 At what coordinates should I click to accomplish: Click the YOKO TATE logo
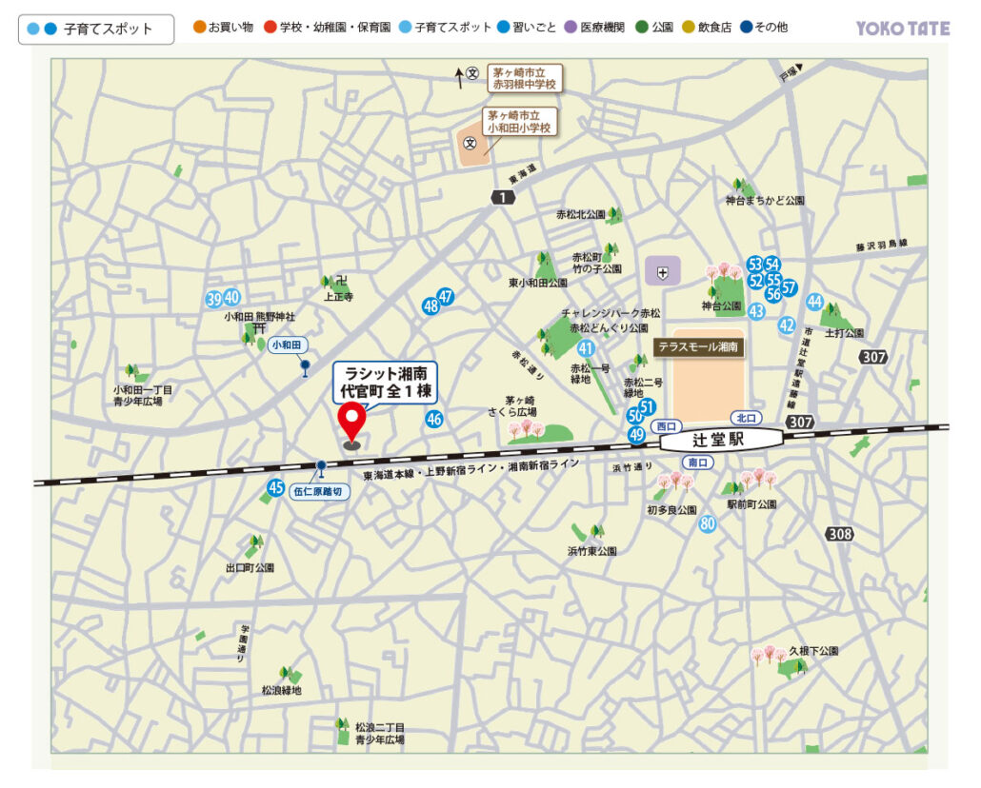coord(901,29)
